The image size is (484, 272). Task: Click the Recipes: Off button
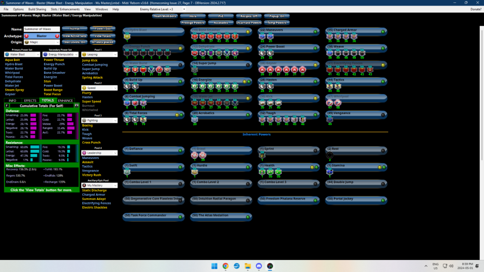tap(249, 16)
